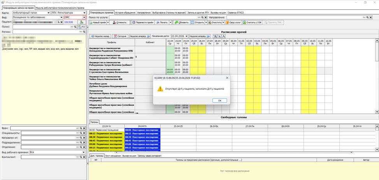Image resolution: width=379 pixels, height=180 pixels.
Task: Expand the Начальная дата date picker
Action: click(186, 36)
